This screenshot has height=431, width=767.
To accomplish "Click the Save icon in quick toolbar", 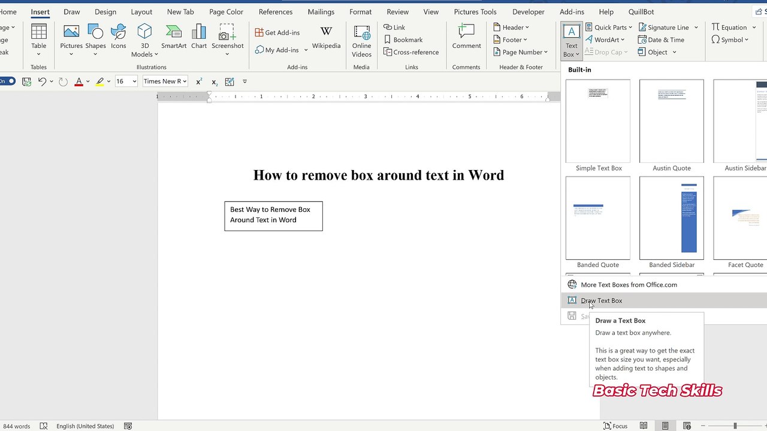I will click(x=26, y=81).
